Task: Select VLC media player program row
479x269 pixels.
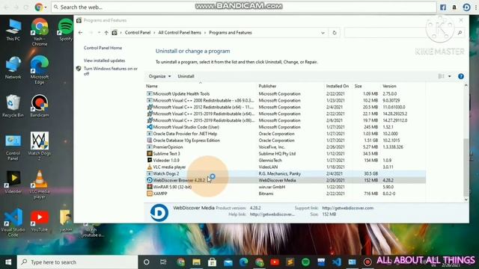Action: point(285,167)
